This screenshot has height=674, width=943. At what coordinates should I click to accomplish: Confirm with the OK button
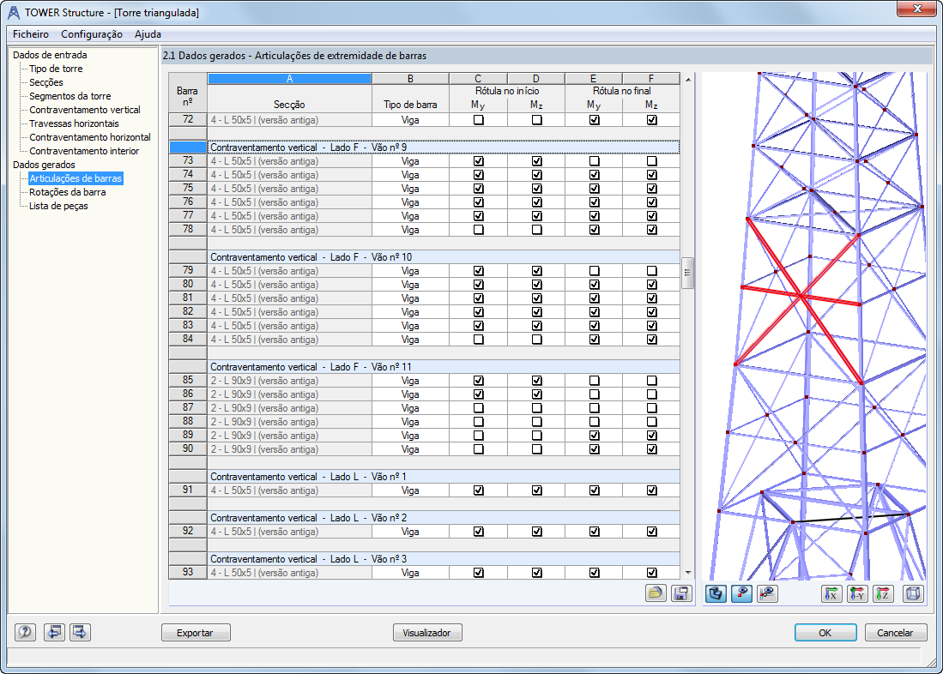[x=825, y=633]
